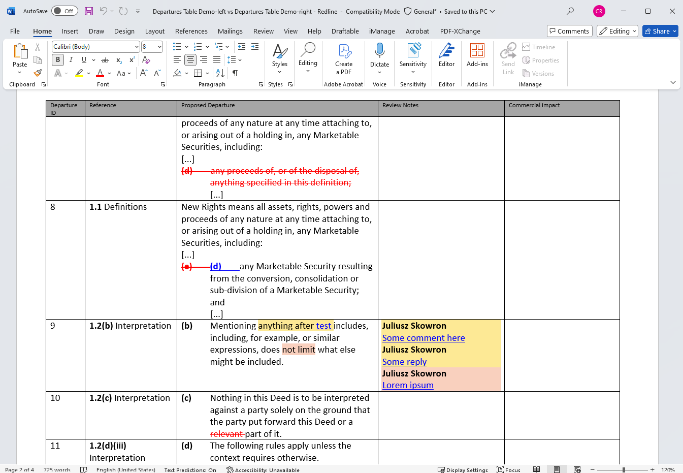
Task: Click the Format Painter icon
Action: tap(38, 73)
